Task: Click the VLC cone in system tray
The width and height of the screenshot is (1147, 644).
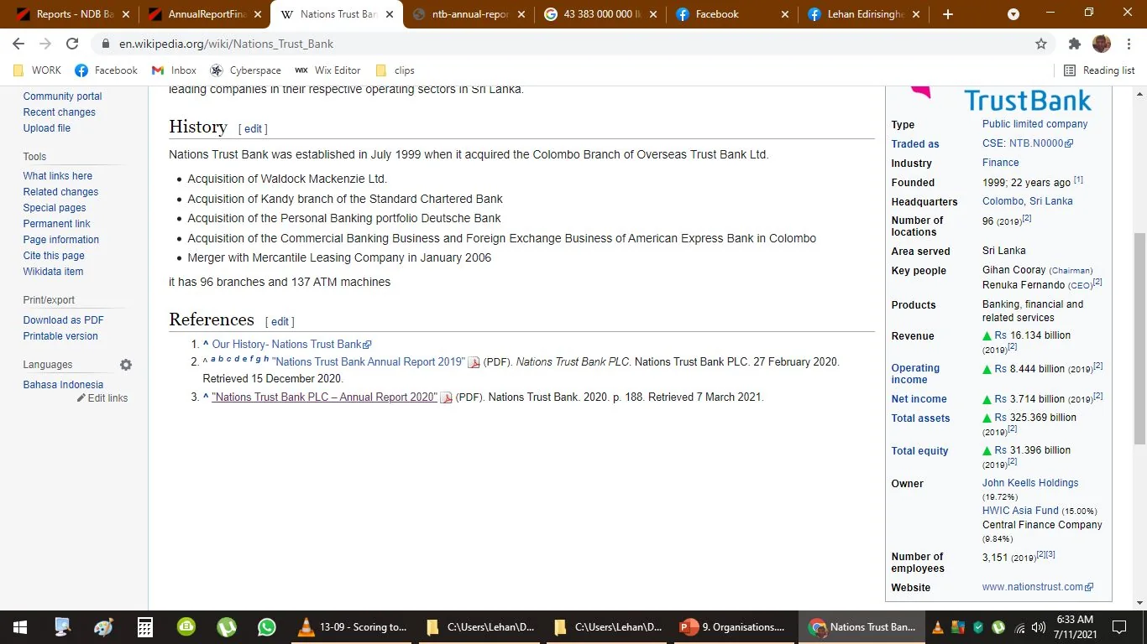Action: point(938,627)
